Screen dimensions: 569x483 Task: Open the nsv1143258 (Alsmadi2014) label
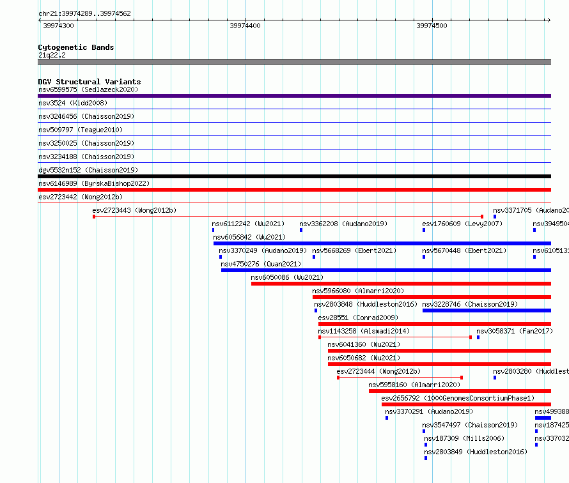point(364,331)
